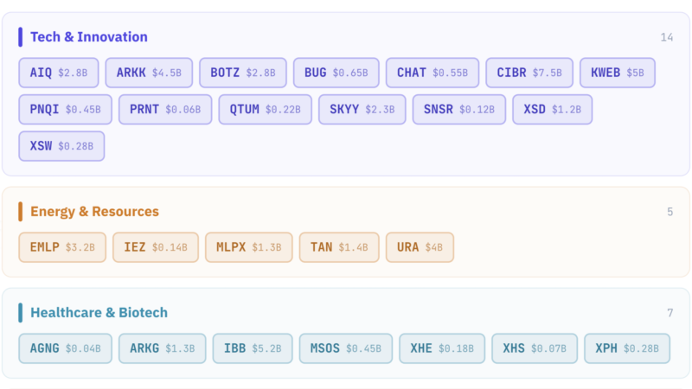Choose the BOTZ ETF chip
This screenshot has height=389, width=692.
243,73
